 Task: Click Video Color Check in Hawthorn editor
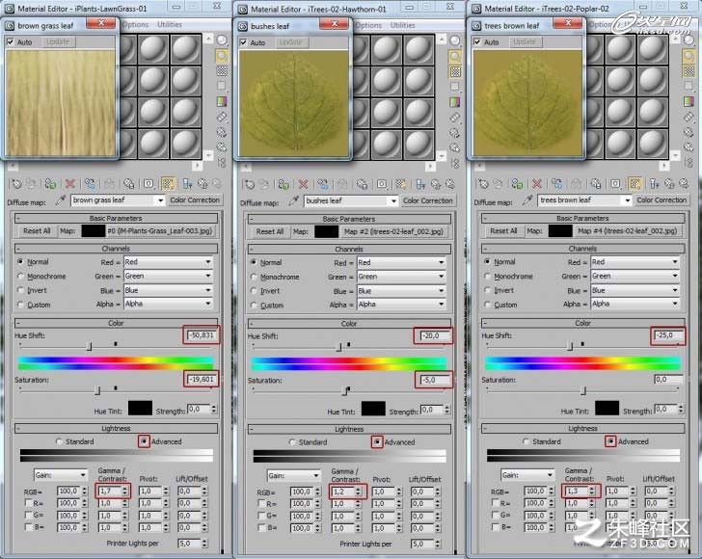pyautogui.click(x=455, y=102)
